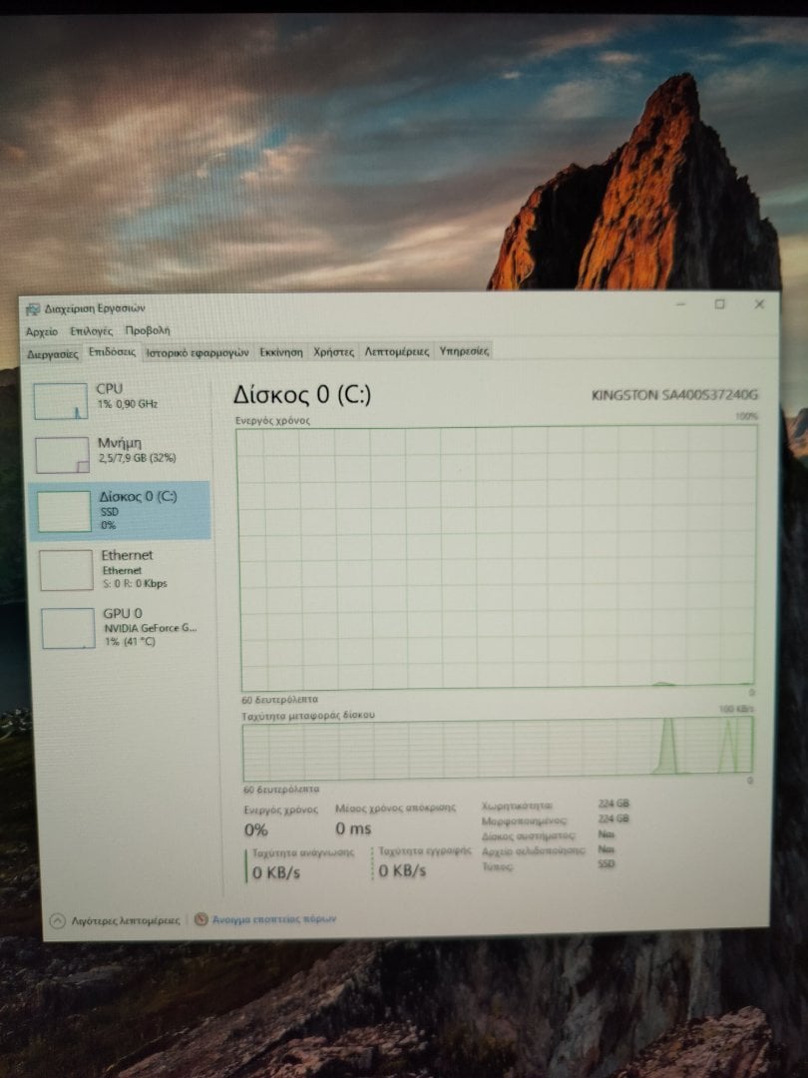Maximize the Task Manager window
The width and height of the screenshot is (808, 1078).
[719, 303]
